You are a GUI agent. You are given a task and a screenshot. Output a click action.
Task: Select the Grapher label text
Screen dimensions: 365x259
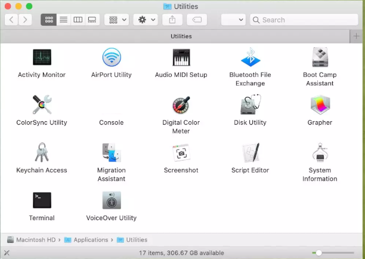[320, 122]
